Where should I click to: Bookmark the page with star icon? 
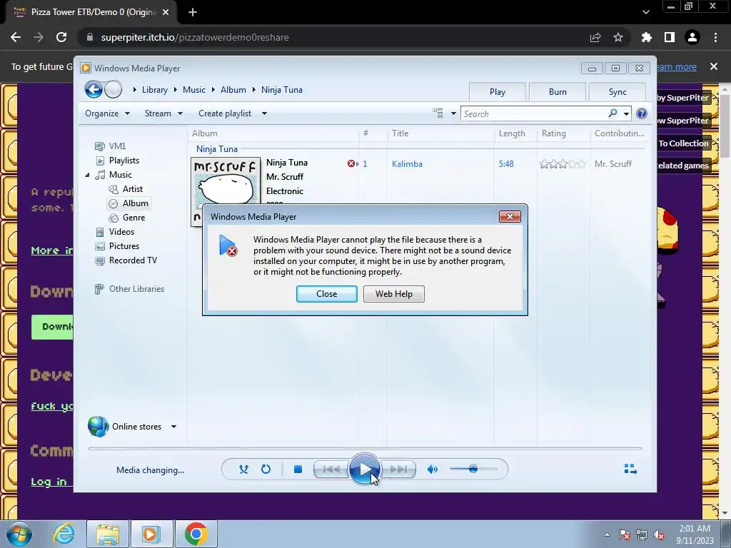pos(618,37)
